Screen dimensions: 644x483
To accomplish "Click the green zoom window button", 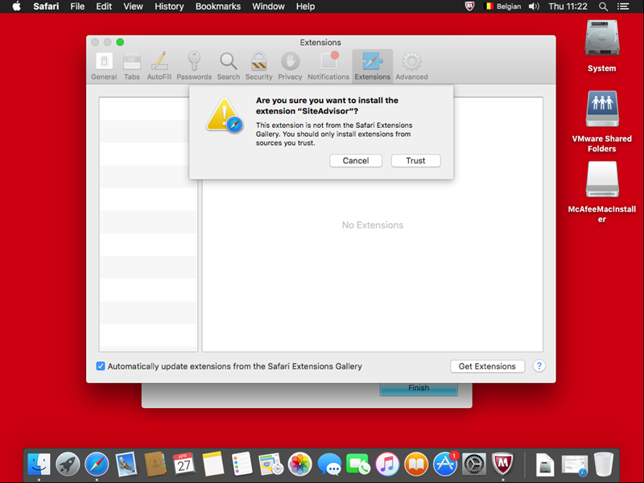I will 120,43.
